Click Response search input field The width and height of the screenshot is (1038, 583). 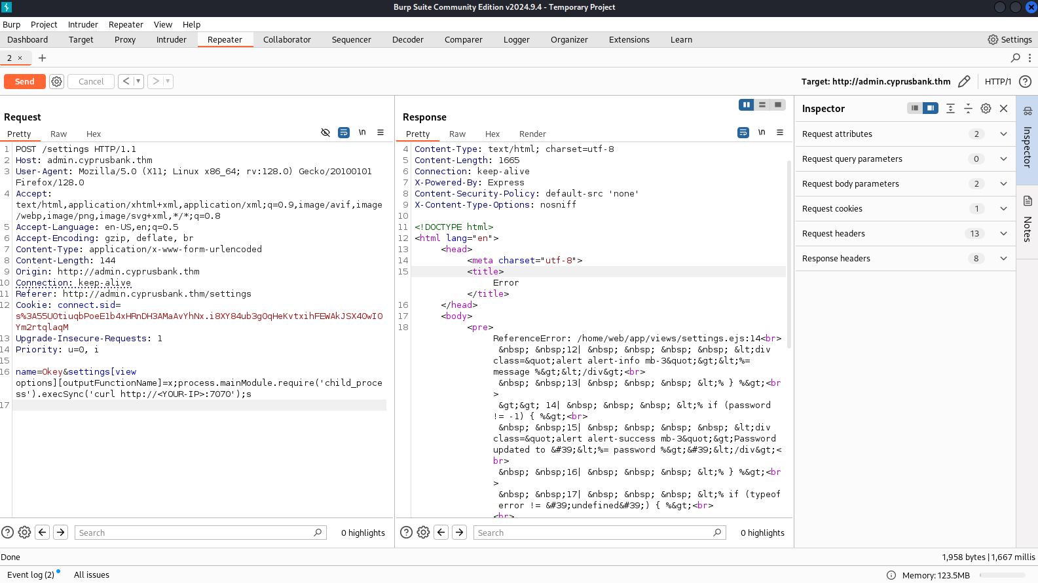599,533
